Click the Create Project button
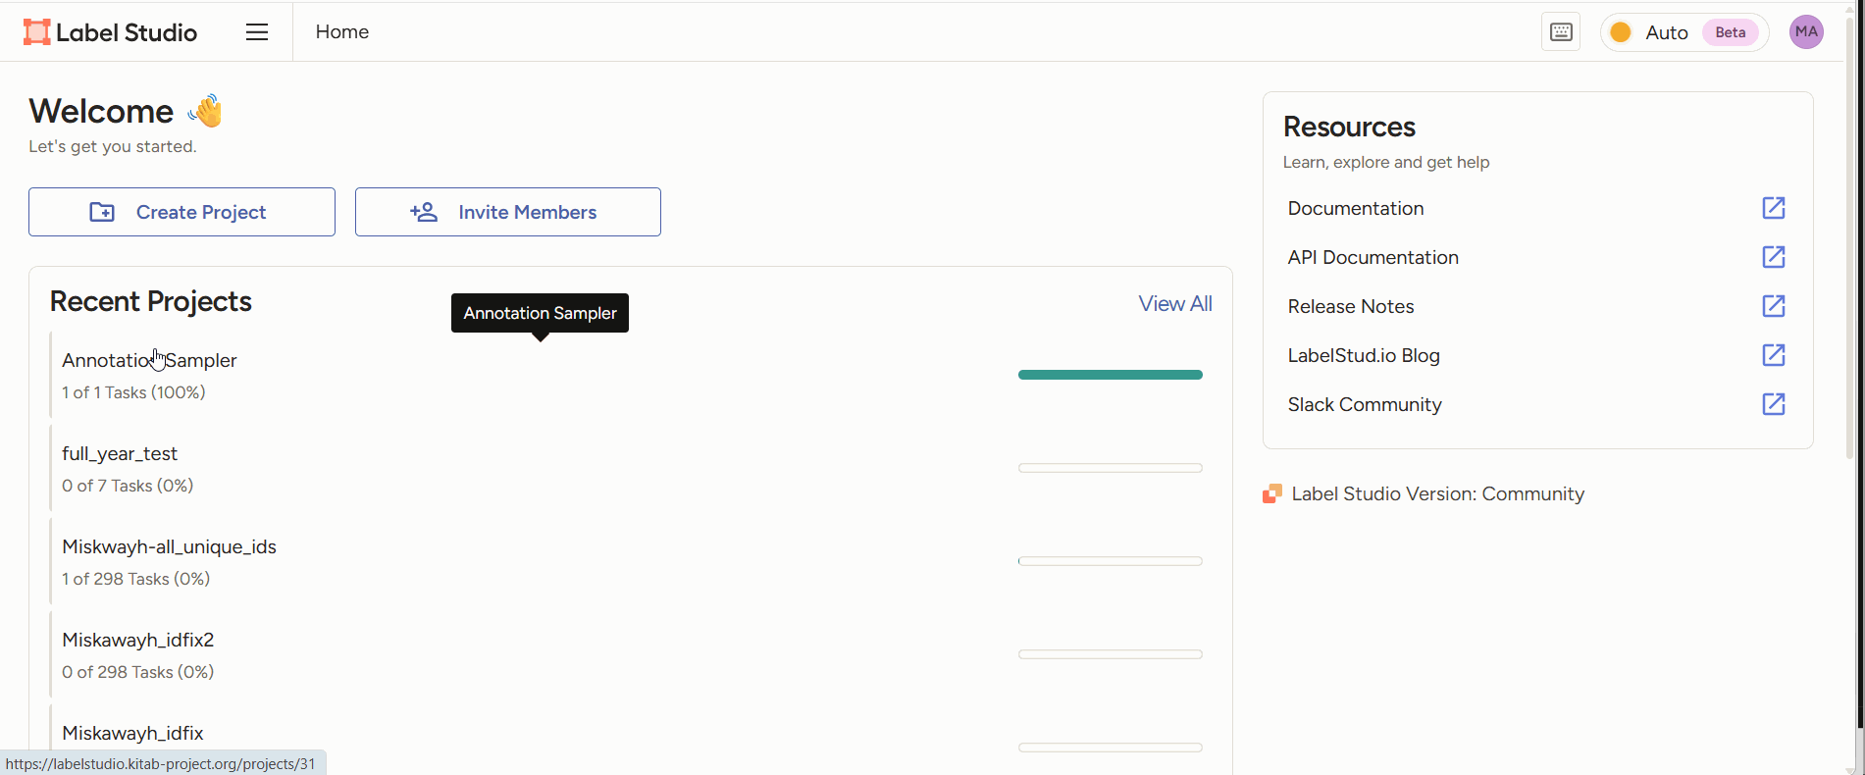 point(181,212)
